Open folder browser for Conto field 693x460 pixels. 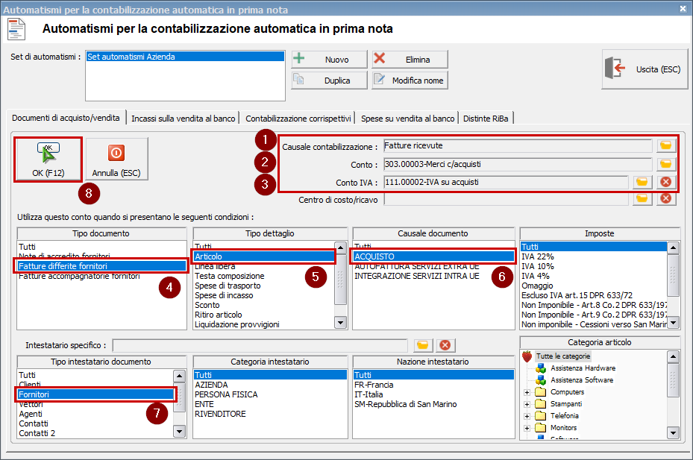665,164
